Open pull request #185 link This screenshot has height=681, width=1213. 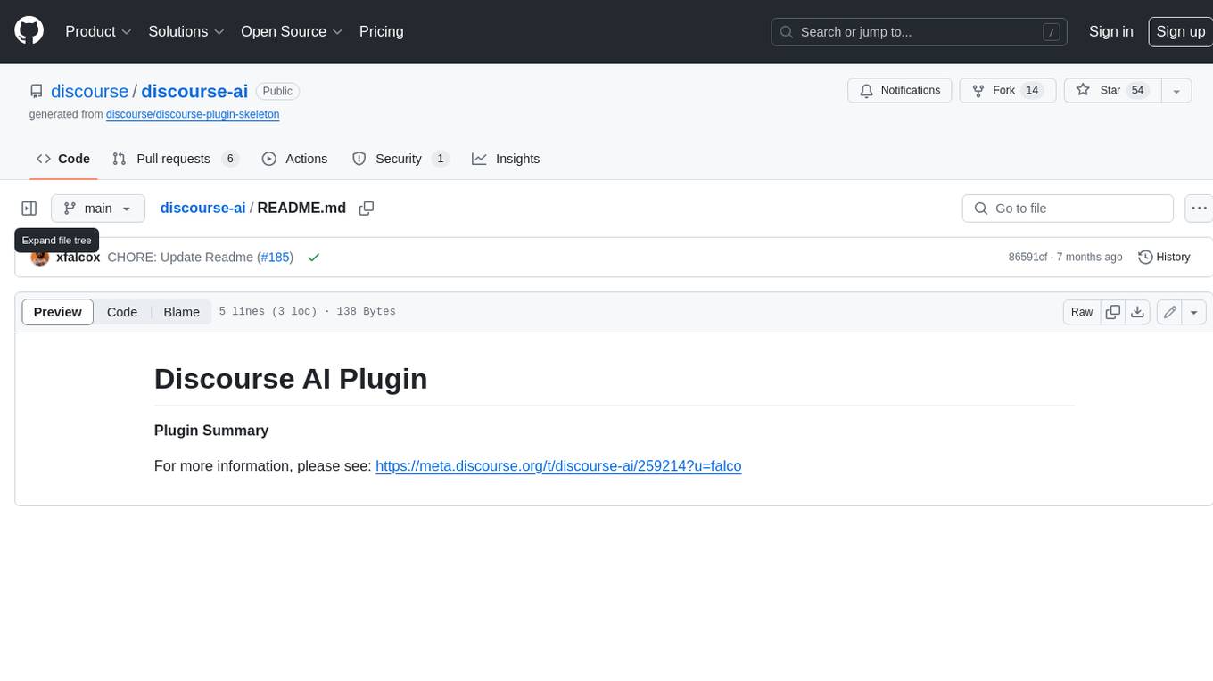click(x=275, y=257)
